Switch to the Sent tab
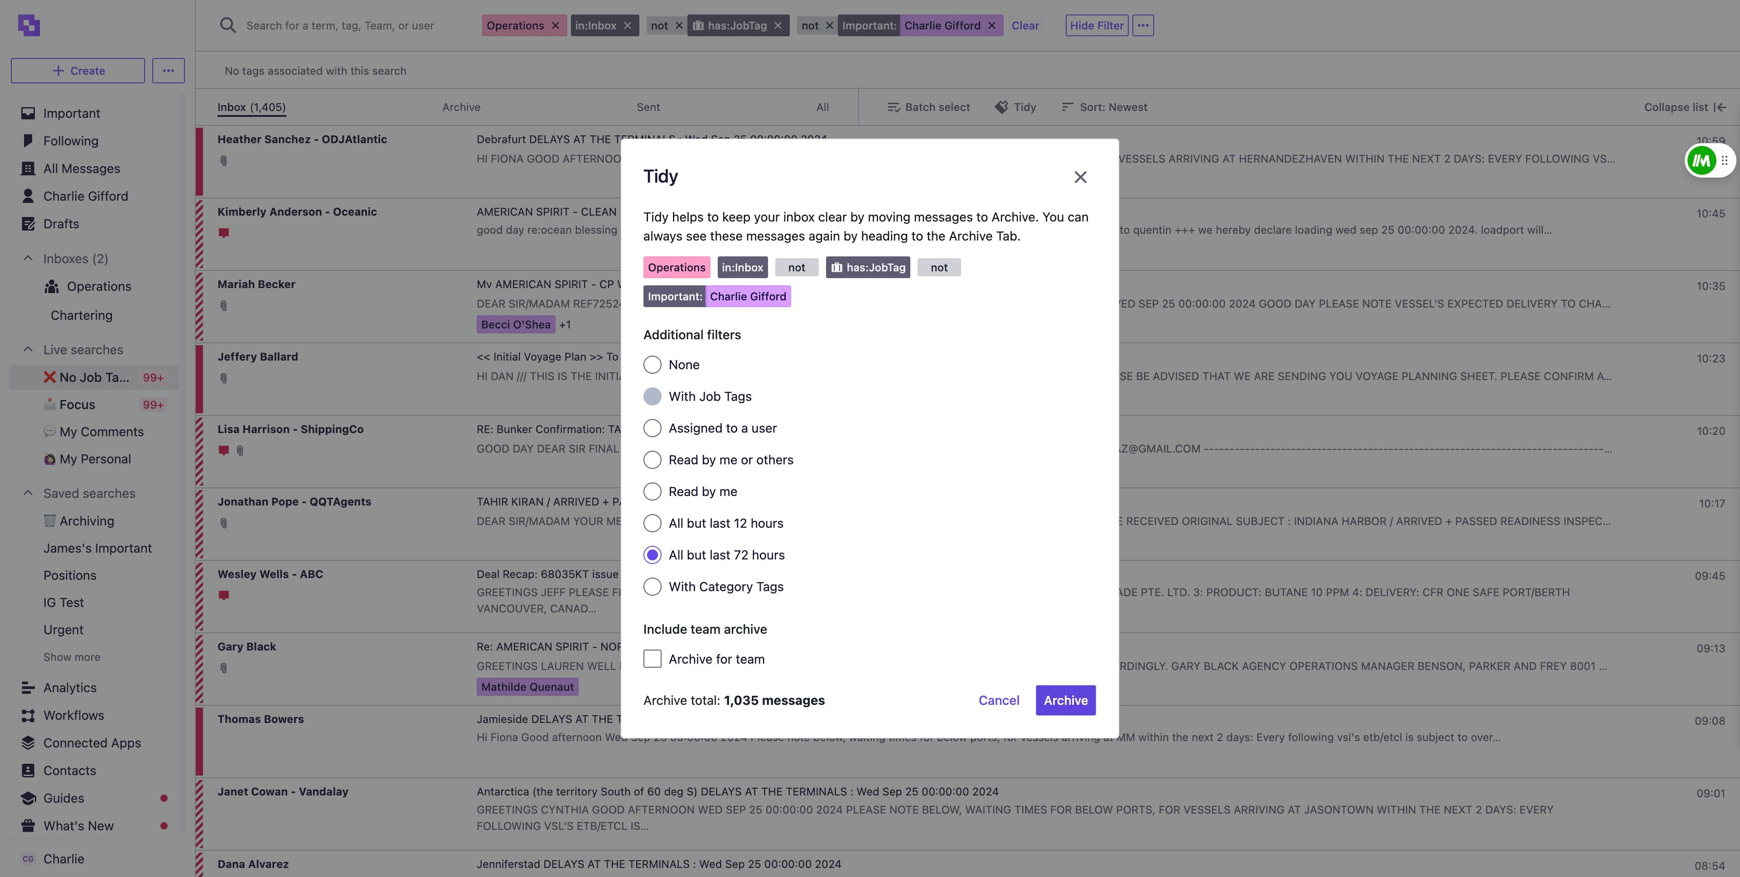The image size is (1740, 877). pos(648,107)
